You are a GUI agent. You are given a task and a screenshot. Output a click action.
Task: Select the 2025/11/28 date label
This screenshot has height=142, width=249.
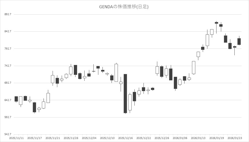coord(71,138)
